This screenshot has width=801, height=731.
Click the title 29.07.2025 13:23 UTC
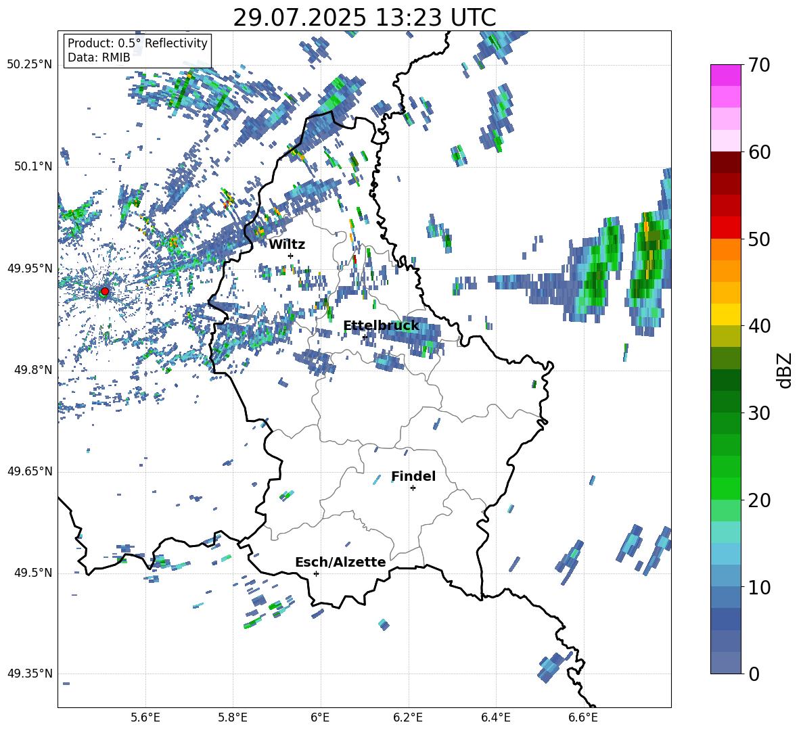coord(364,18)
